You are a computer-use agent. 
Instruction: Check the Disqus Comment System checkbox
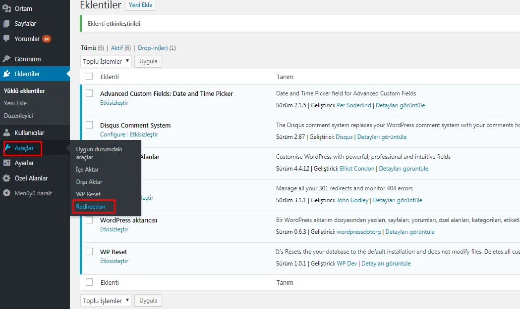tap(89, 125)
